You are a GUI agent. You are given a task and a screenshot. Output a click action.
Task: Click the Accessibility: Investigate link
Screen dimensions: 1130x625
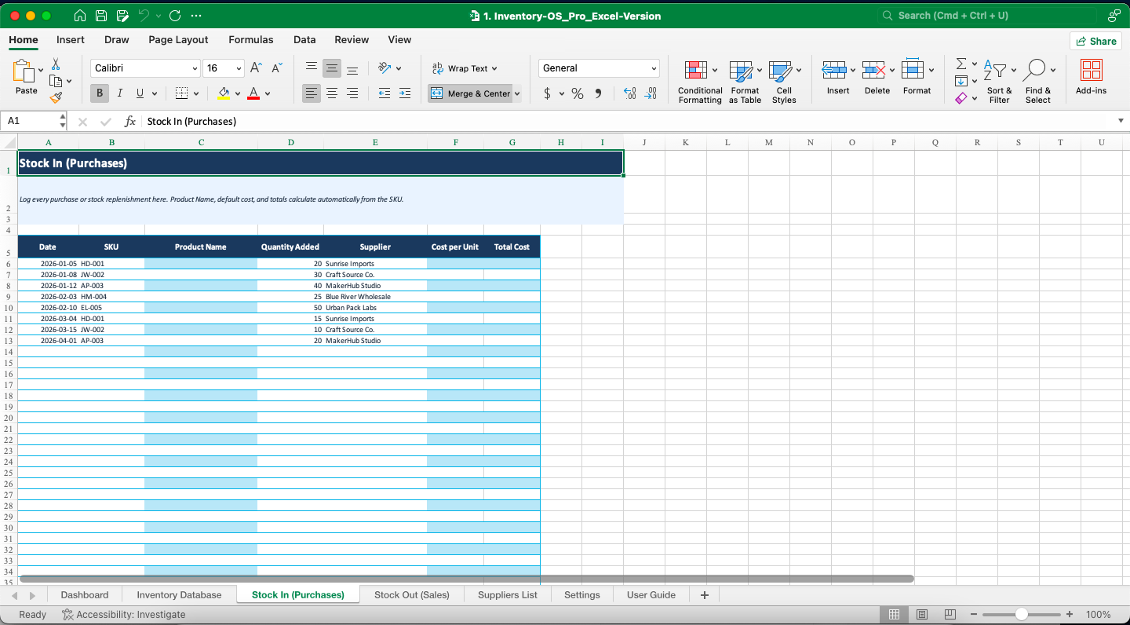130,614
